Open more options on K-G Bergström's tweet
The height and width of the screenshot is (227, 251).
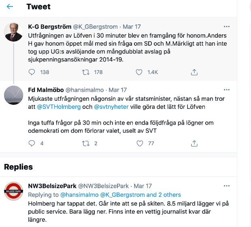(x=227, y=27)
